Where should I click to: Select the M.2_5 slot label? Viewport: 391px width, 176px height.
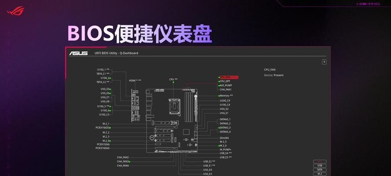pos(223,142)
